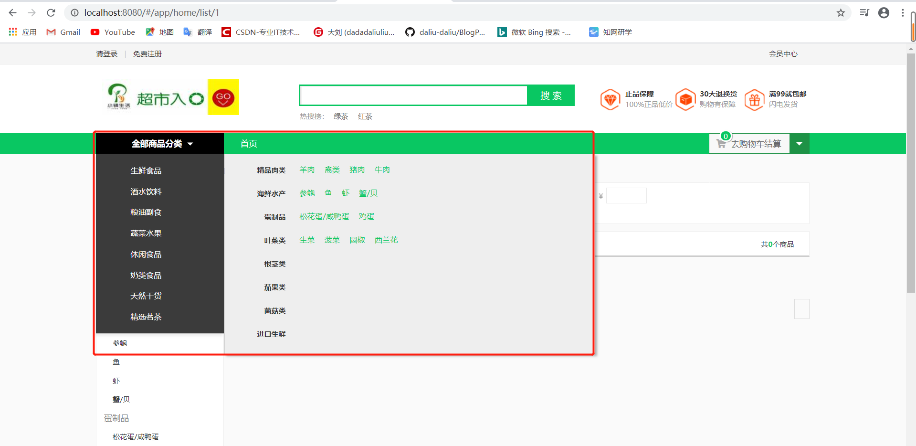
Task: Click the 搜索 search button
Action: tap(551, 95)
